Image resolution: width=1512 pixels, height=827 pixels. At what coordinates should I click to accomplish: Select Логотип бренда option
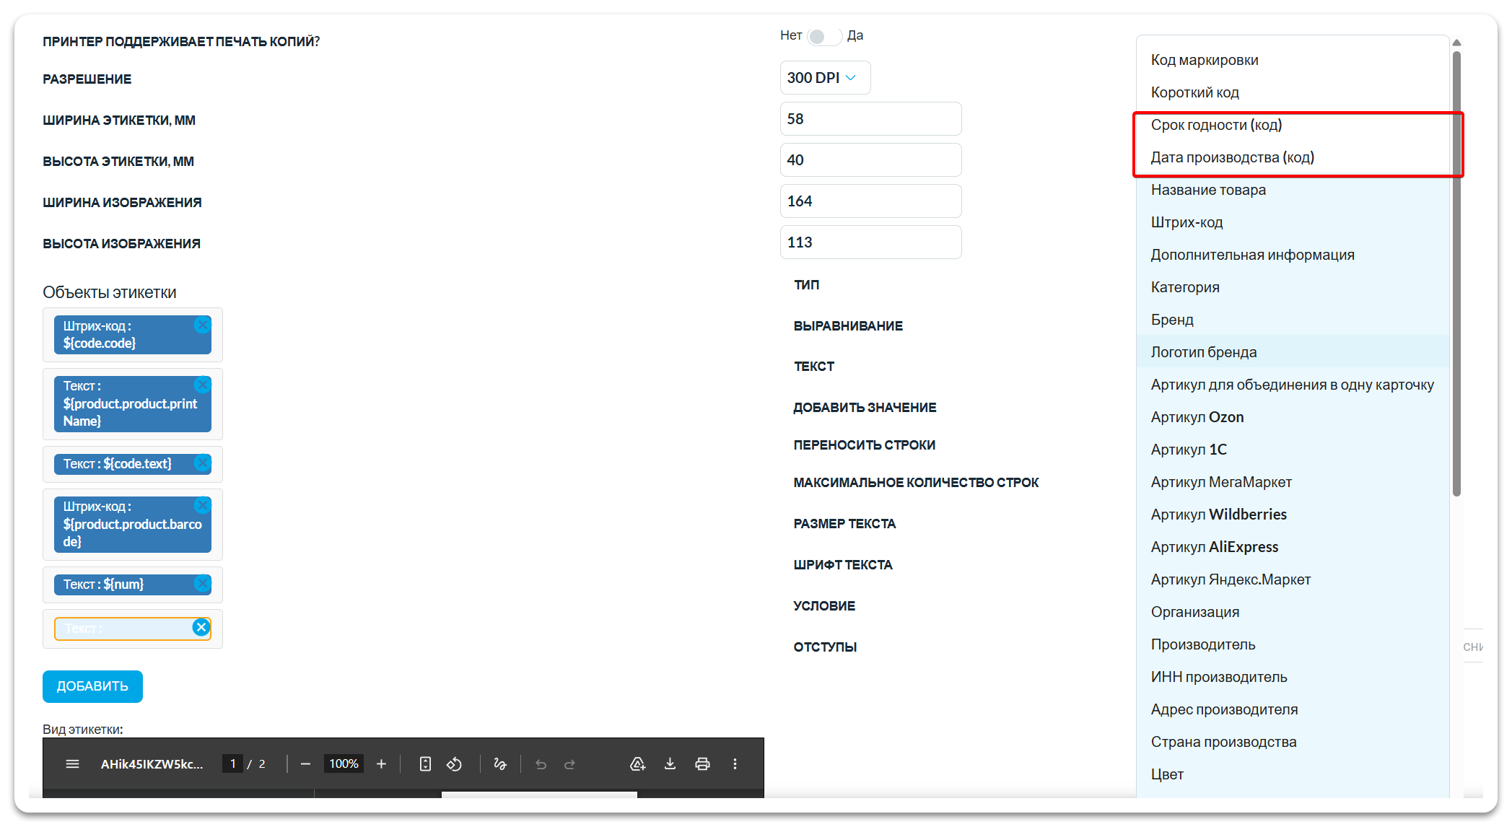click(x=1293, y=352)
